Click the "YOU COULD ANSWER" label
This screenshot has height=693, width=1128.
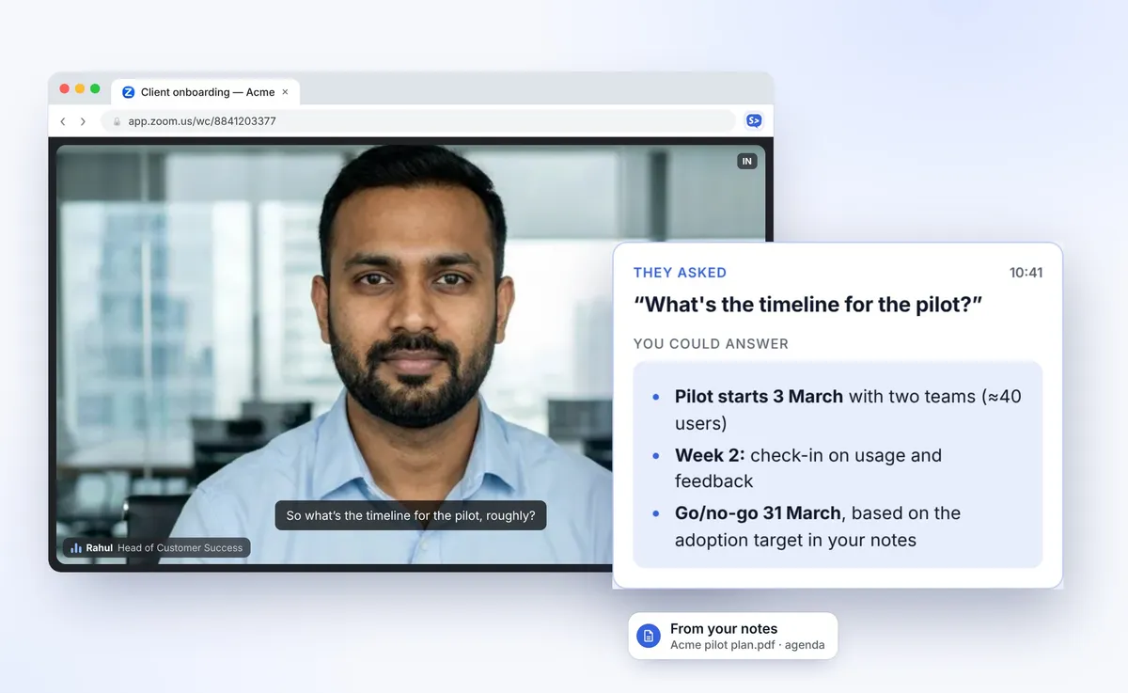click(711, 344)
